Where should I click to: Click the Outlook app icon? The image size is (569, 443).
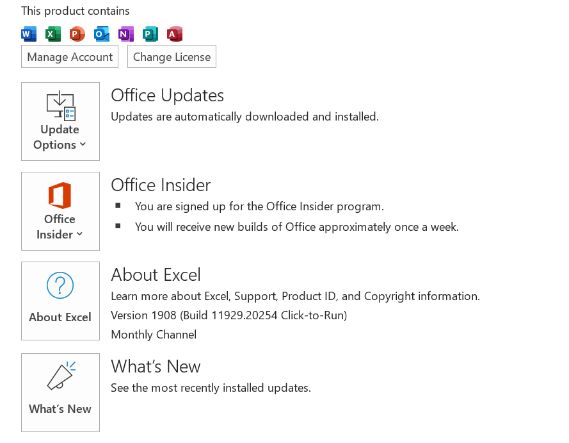[x=102, y=34]
